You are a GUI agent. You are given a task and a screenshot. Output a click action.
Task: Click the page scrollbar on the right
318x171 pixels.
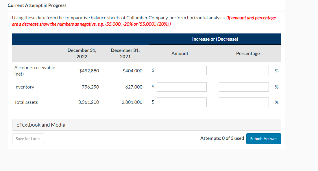point(316,29)
